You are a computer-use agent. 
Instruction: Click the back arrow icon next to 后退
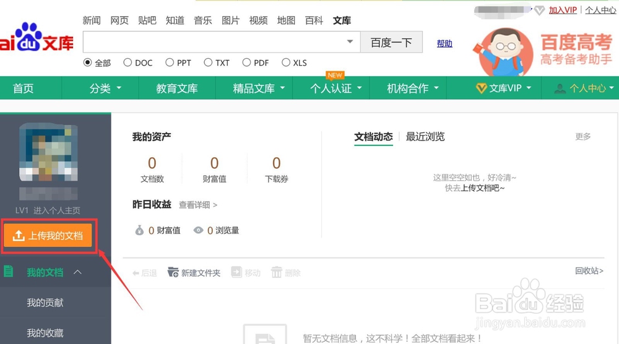pyautogui.click(x=136, y=273)
